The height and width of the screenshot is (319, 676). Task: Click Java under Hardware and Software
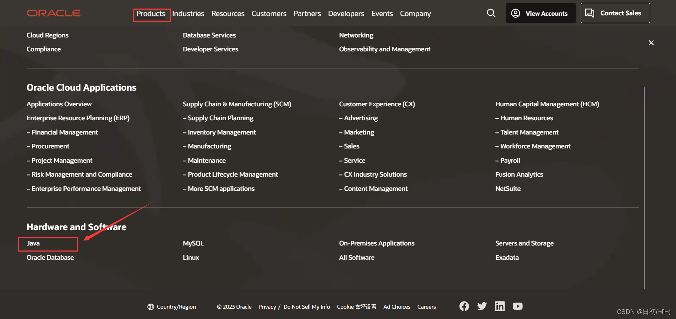33,243
